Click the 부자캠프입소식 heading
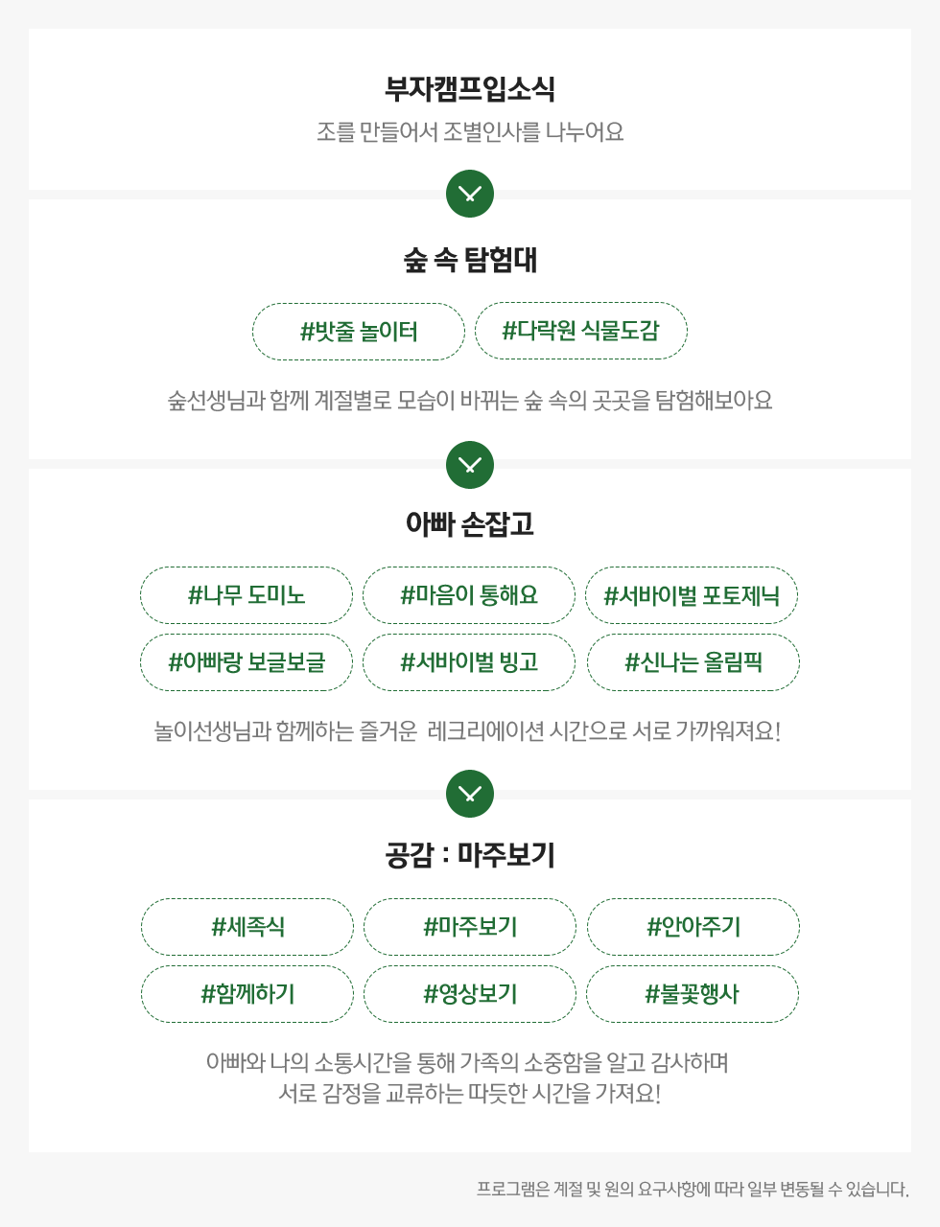940x1227 pixels. click(x=470, y=89)
